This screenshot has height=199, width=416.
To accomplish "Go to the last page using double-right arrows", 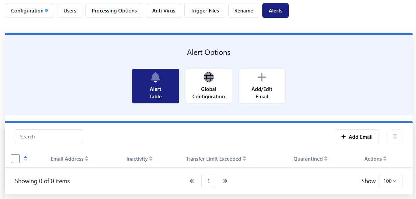I will (x=225, y=181).
